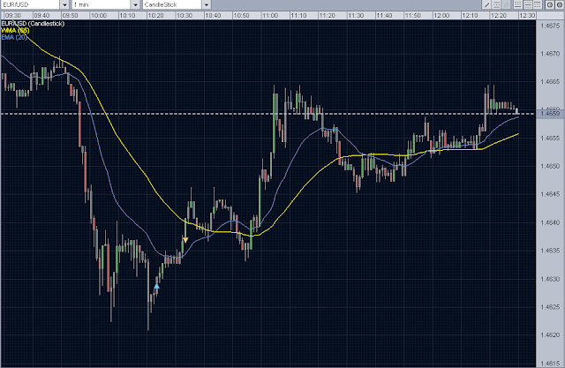Click the 10:30 time axis label
This screenshot has height=368, width=565.
(185, 16)
